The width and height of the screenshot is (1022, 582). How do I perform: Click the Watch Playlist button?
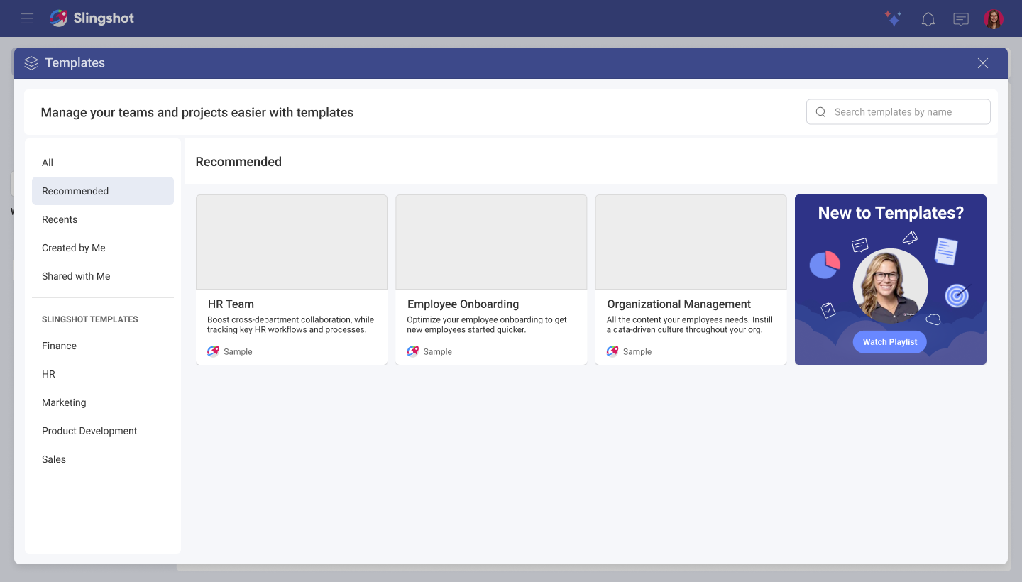pos(890,342)
